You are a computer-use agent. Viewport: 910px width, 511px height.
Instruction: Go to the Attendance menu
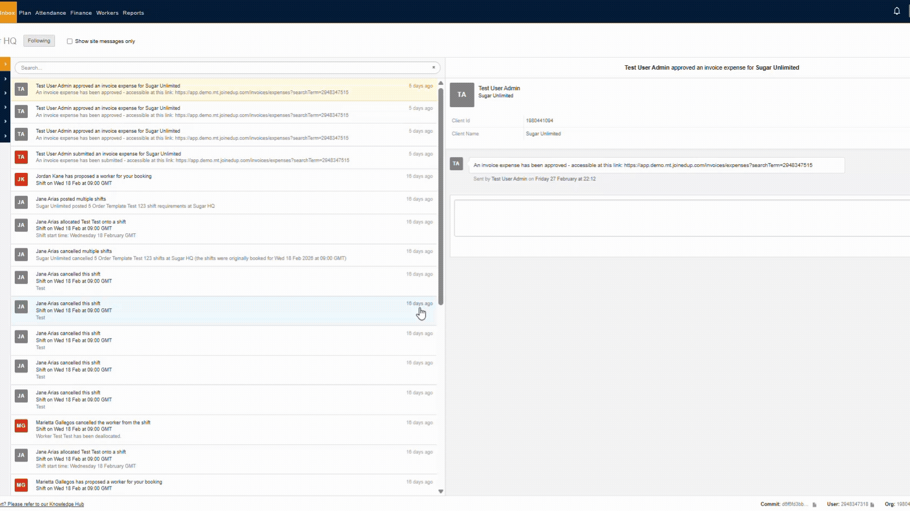click(50, 13)
